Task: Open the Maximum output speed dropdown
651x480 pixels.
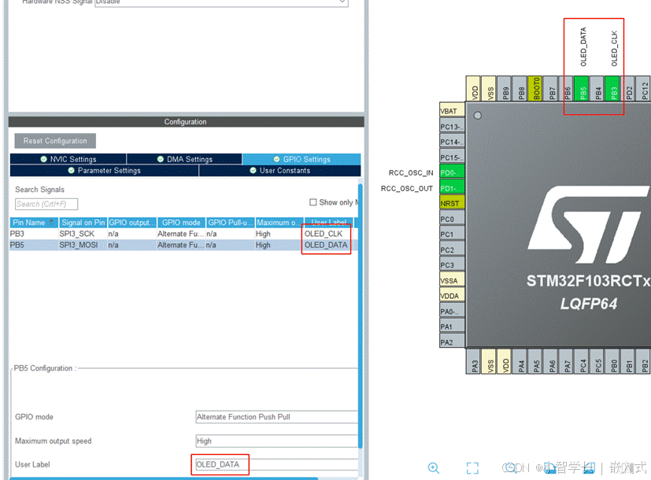Action: [x=276, y=441]
